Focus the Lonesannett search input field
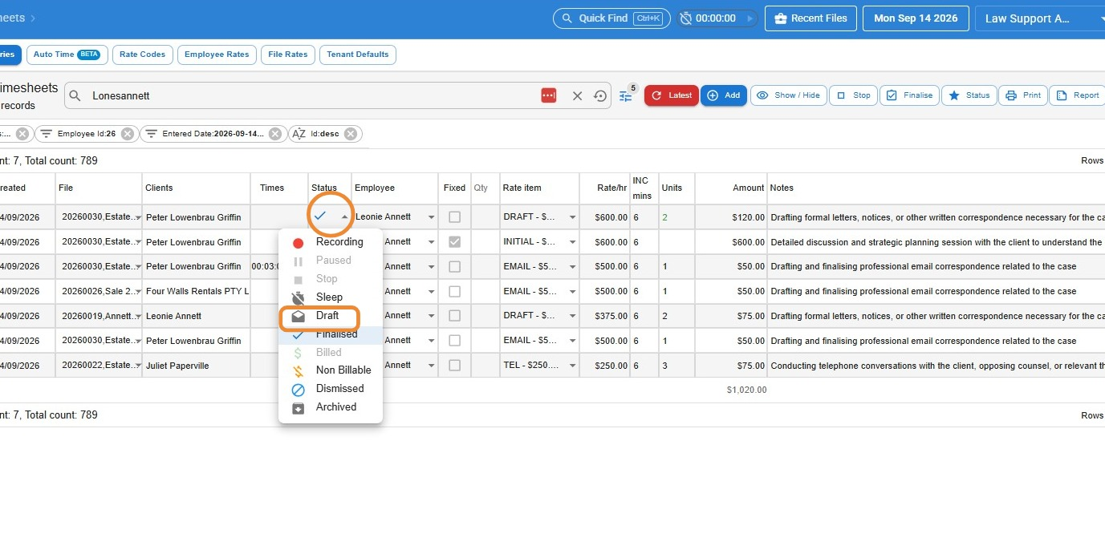 click(313, 95)
